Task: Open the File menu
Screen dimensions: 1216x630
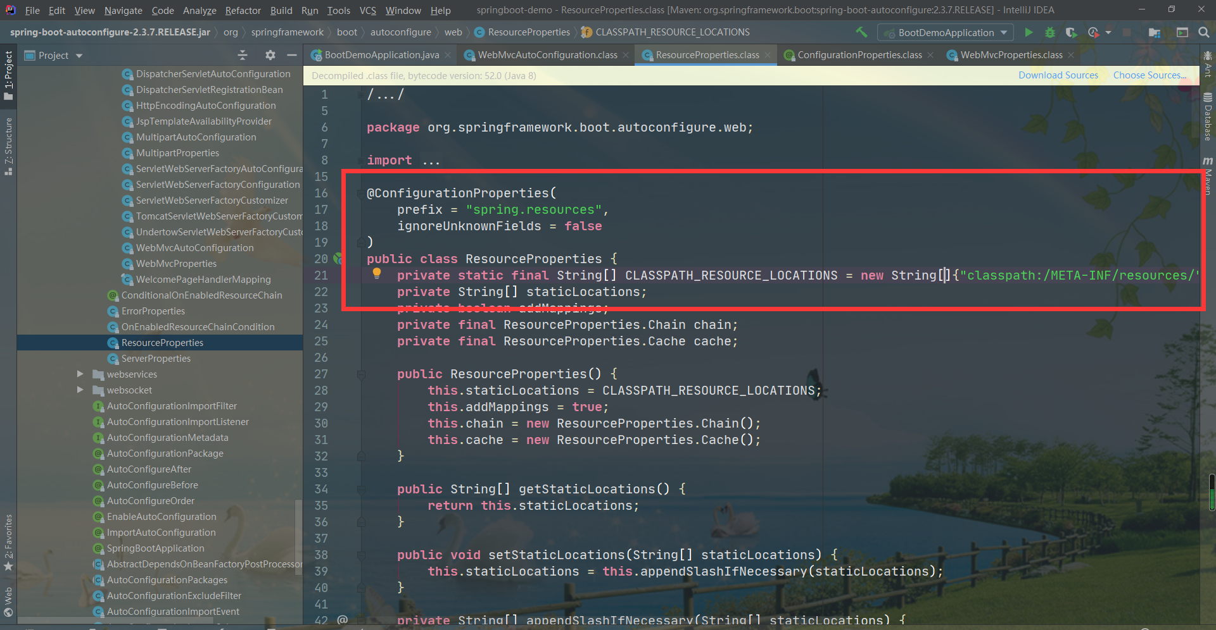Action: point(32,10)
